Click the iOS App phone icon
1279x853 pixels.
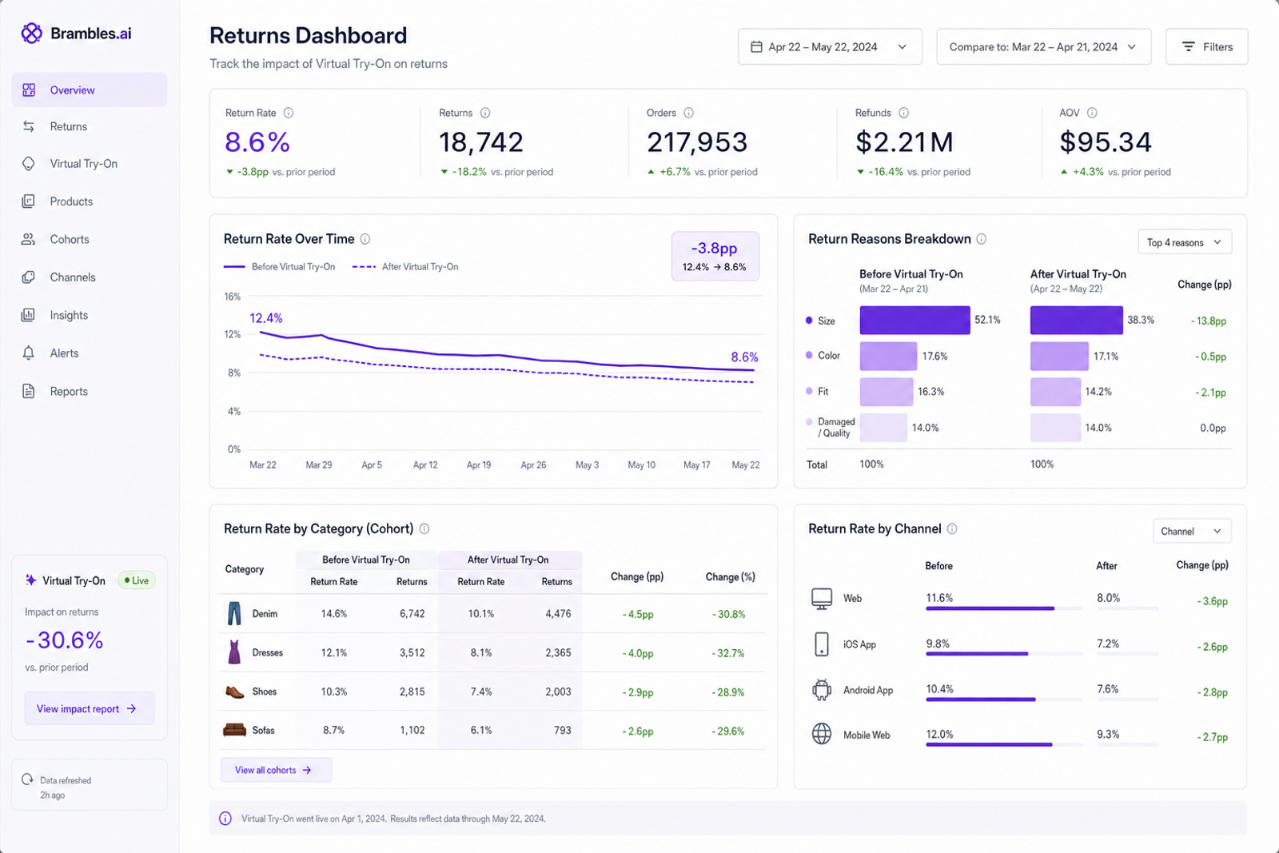click(x=822, y=644)
